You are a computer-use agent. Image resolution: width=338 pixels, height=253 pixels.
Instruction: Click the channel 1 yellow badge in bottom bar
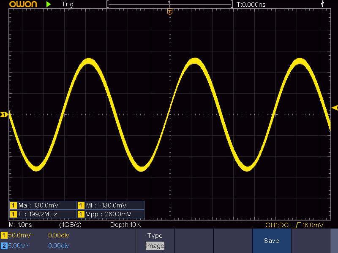pyautogui.click(x=4, y=235)
